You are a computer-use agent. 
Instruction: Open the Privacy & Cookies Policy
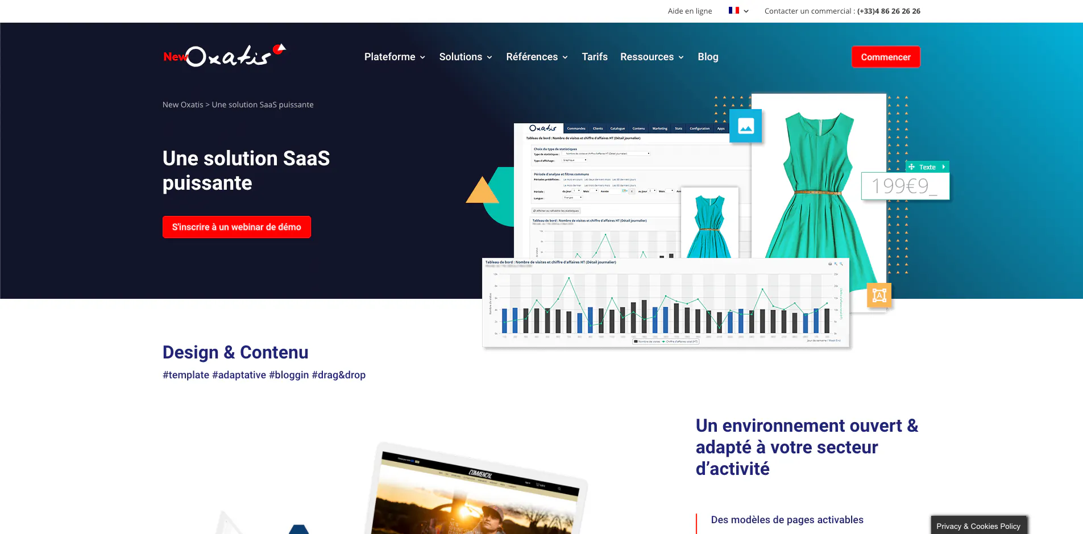[x=978, y=526]
